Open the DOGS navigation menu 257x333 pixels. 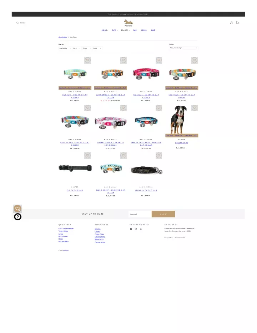pyautogui.click(x=105, y=30)
